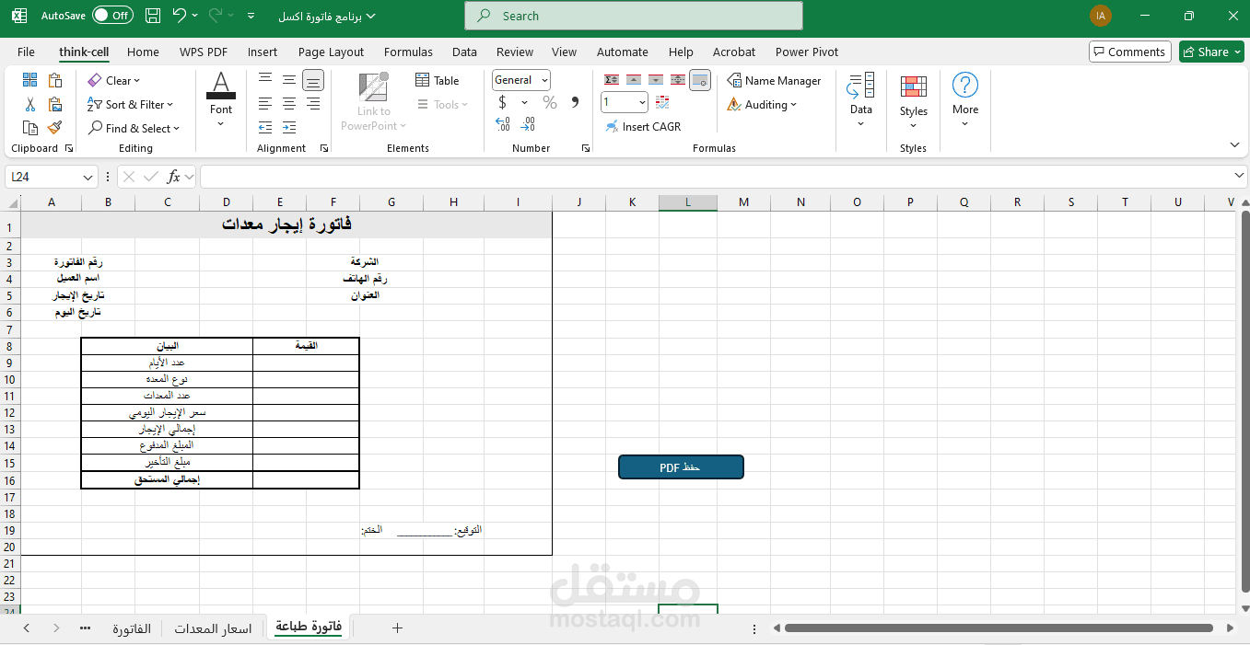Apply the currency ($) number format
Viewport: 1250px width, 645px height.
(x=503, y=101)
